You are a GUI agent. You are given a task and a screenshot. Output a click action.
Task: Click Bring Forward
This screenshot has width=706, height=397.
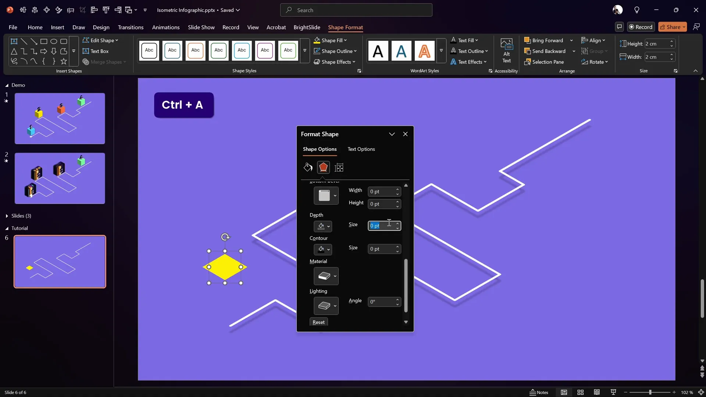pos(543,40)
